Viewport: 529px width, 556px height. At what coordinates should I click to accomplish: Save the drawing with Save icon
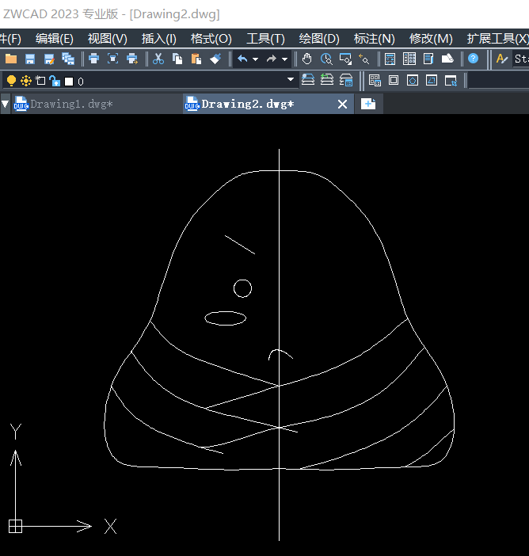pyautogui.click(x=30, y=59)
